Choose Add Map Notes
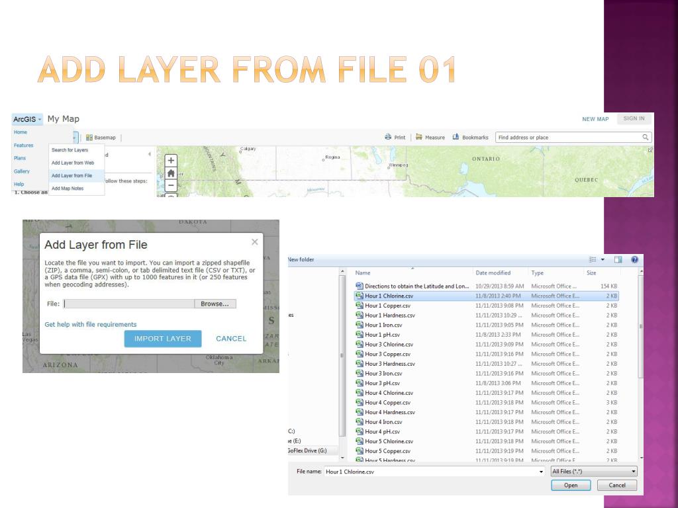This screenshot has height=508, width=678. coord(76,189)
